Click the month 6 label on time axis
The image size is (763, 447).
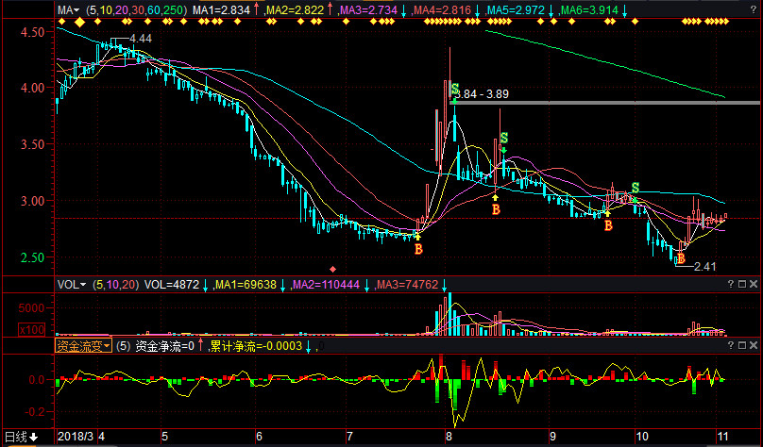[x=259, y=437]
